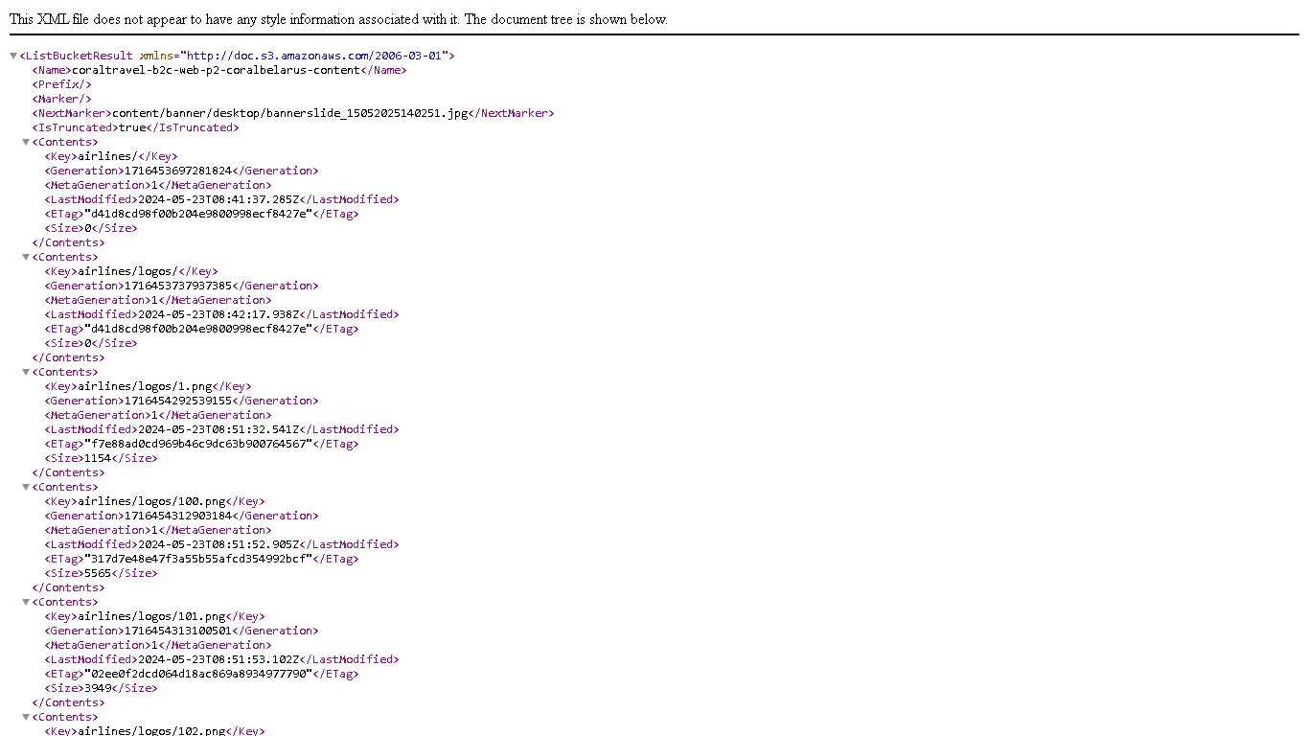The width and height of the screenshot is (1309, 736).
Task: Click NextMarker value bannerslide_15052025140251.jpg
Action: (x=290, y=113)
